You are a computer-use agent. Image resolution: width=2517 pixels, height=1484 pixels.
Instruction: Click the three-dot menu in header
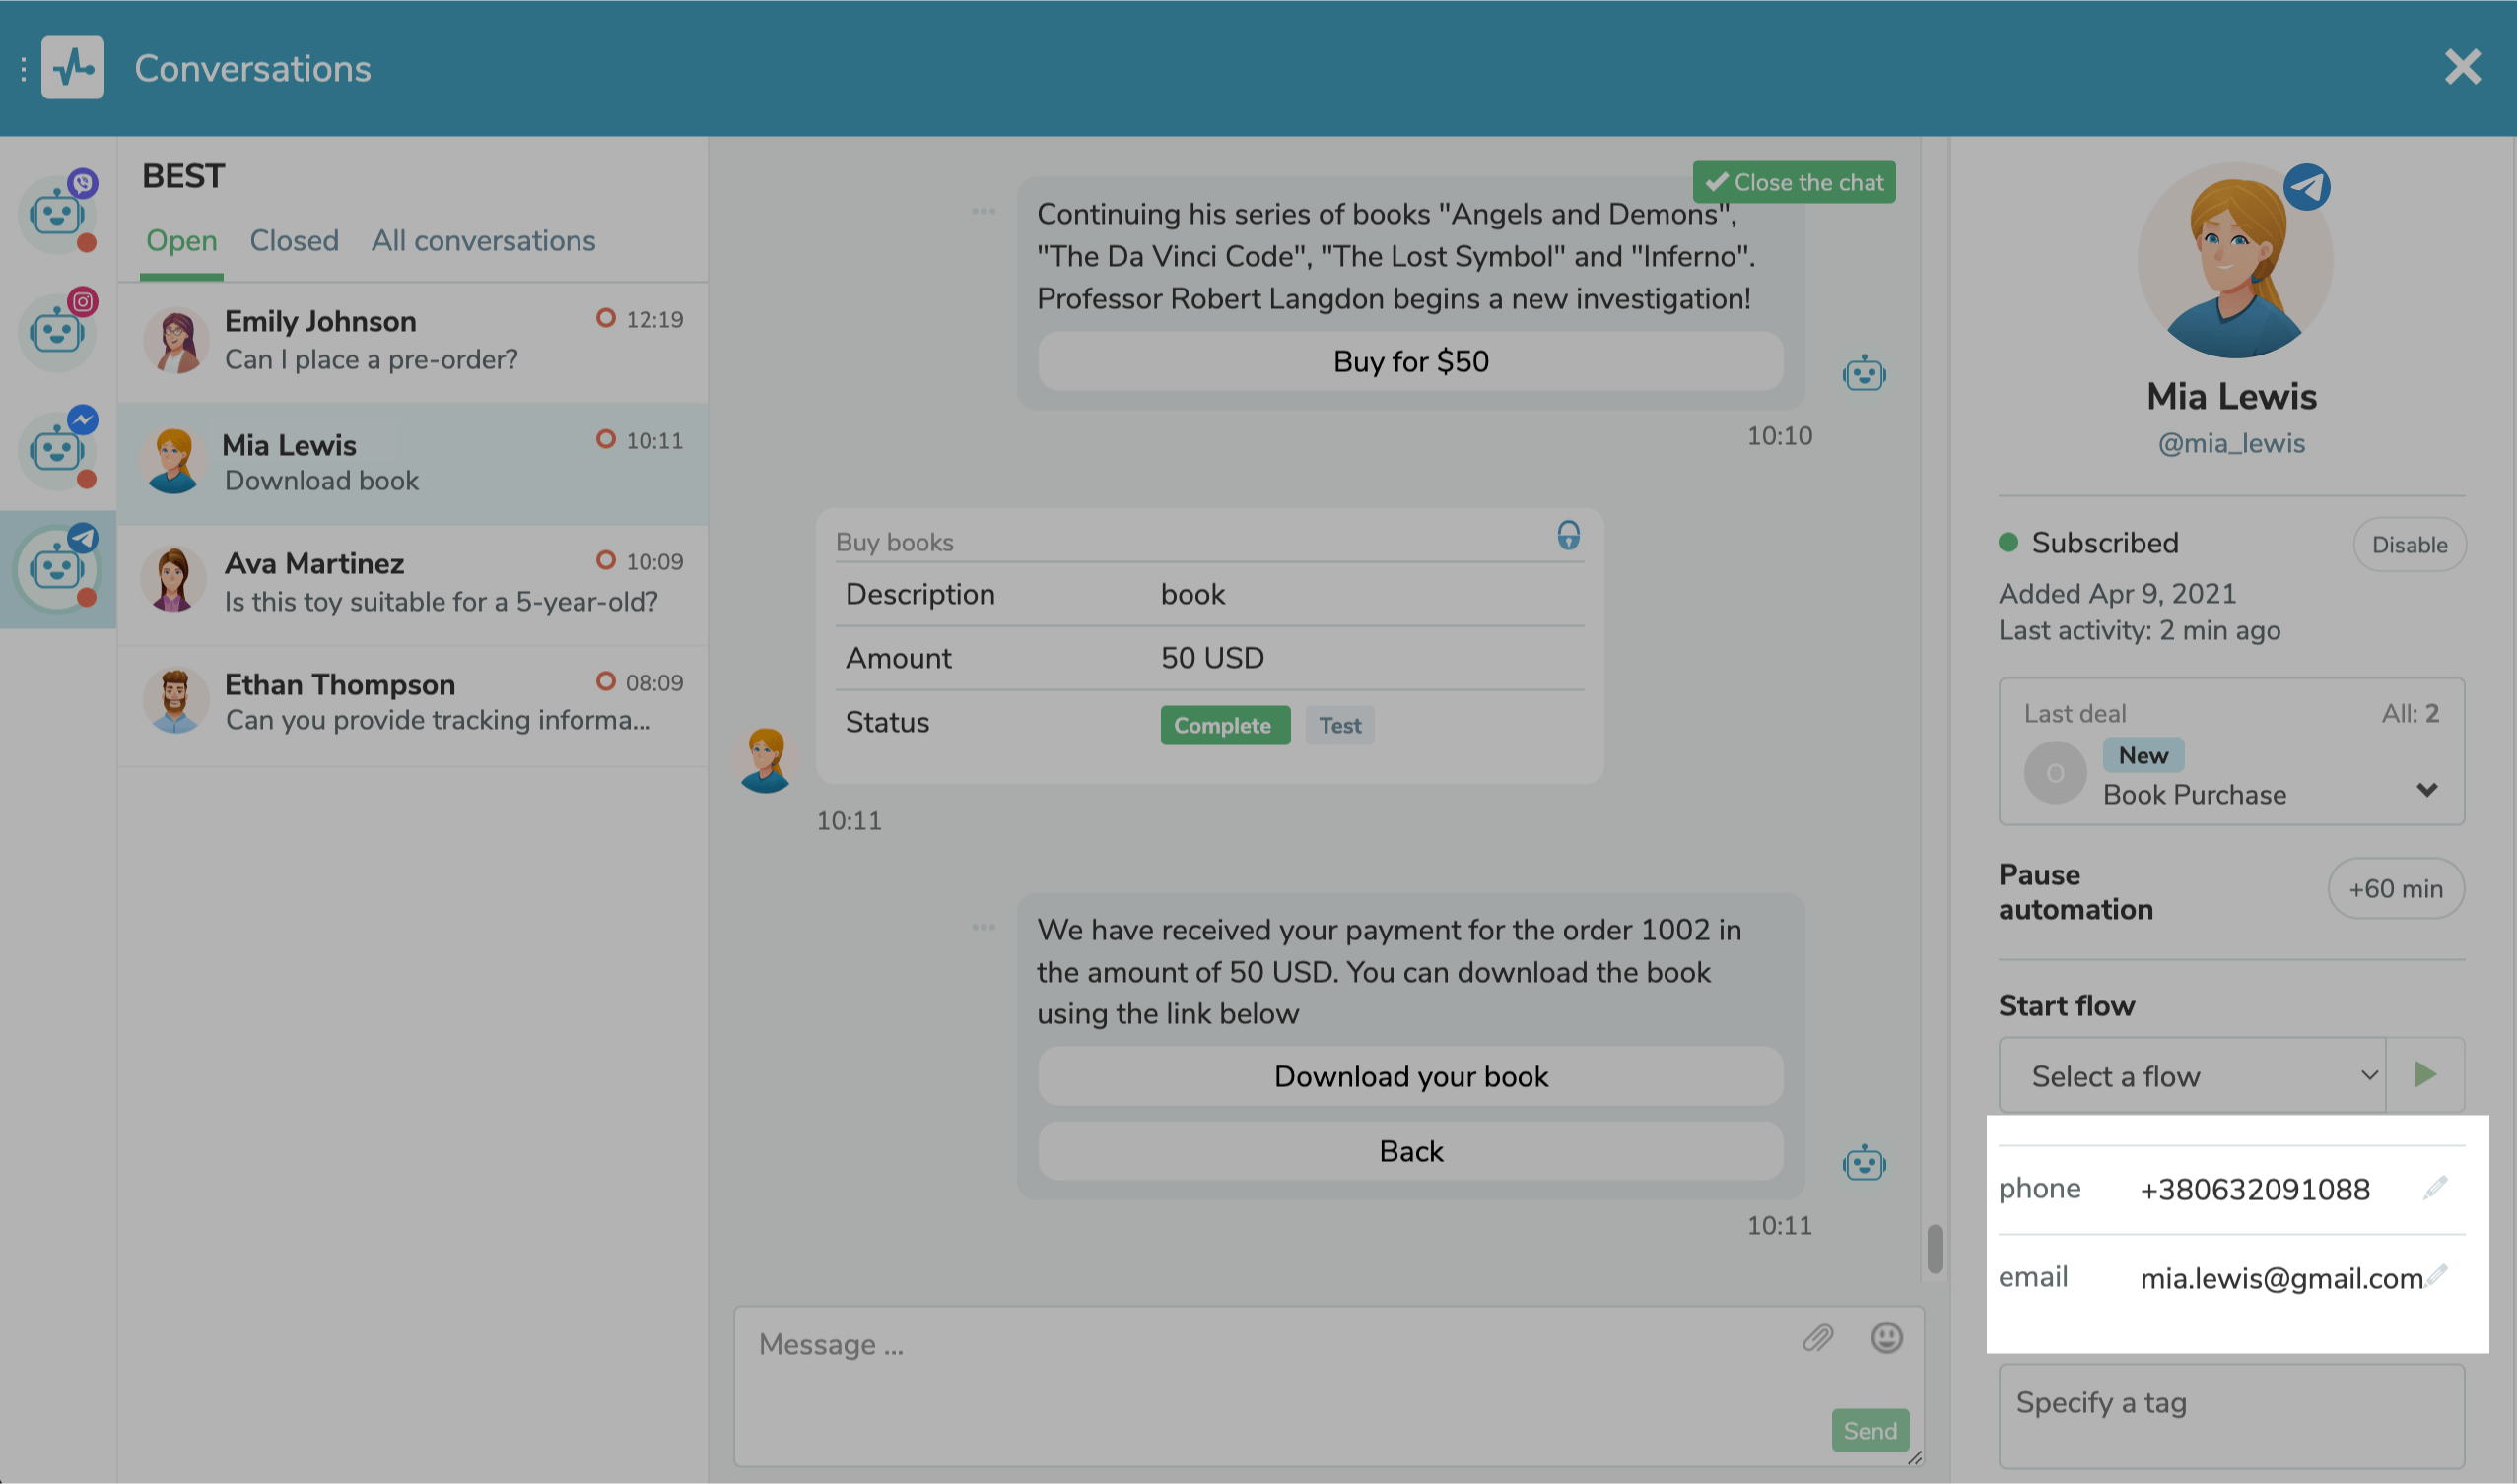click(22, 69)
